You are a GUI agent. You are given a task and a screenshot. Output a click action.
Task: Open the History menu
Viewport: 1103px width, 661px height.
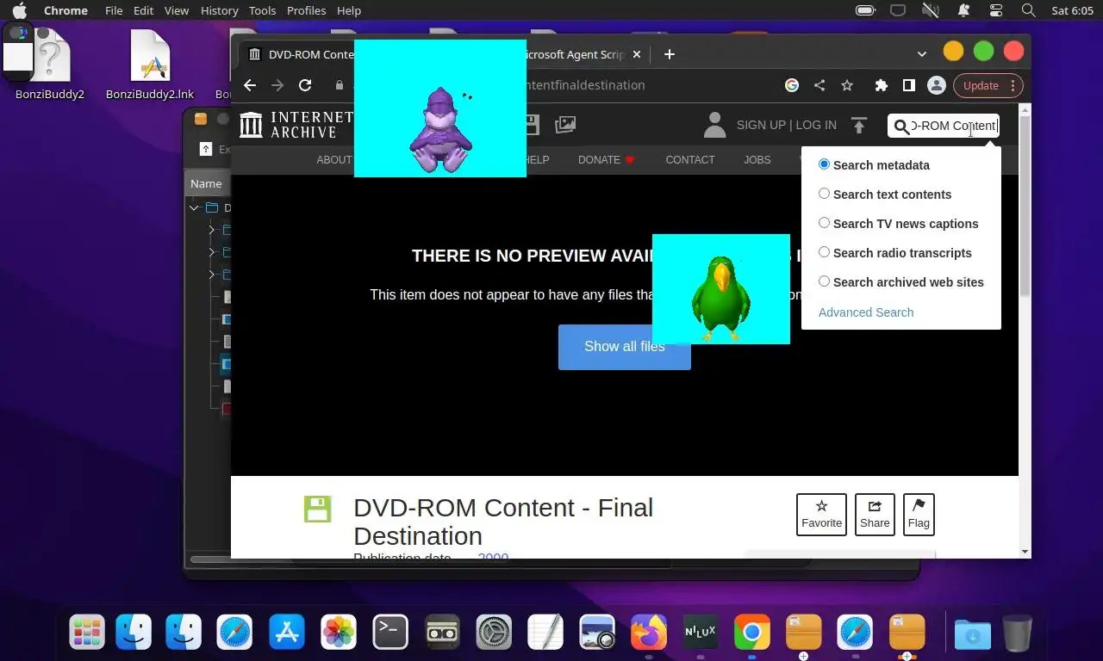(x=219, y=10)
